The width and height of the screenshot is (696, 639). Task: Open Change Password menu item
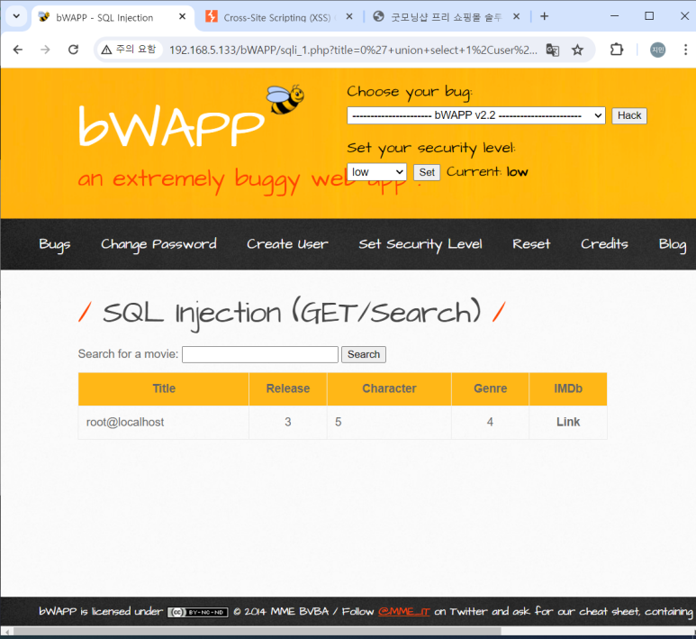158,244
